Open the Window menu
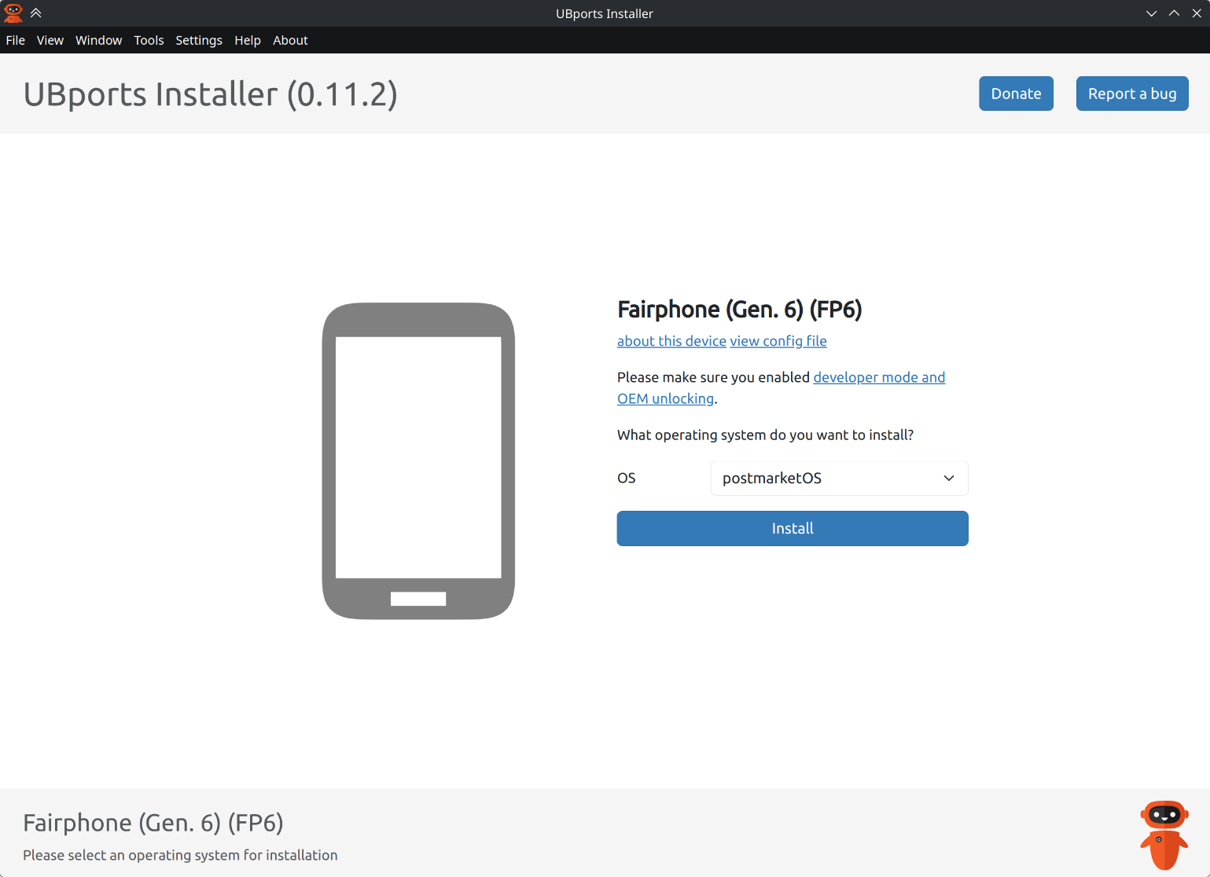 point(98,40)
